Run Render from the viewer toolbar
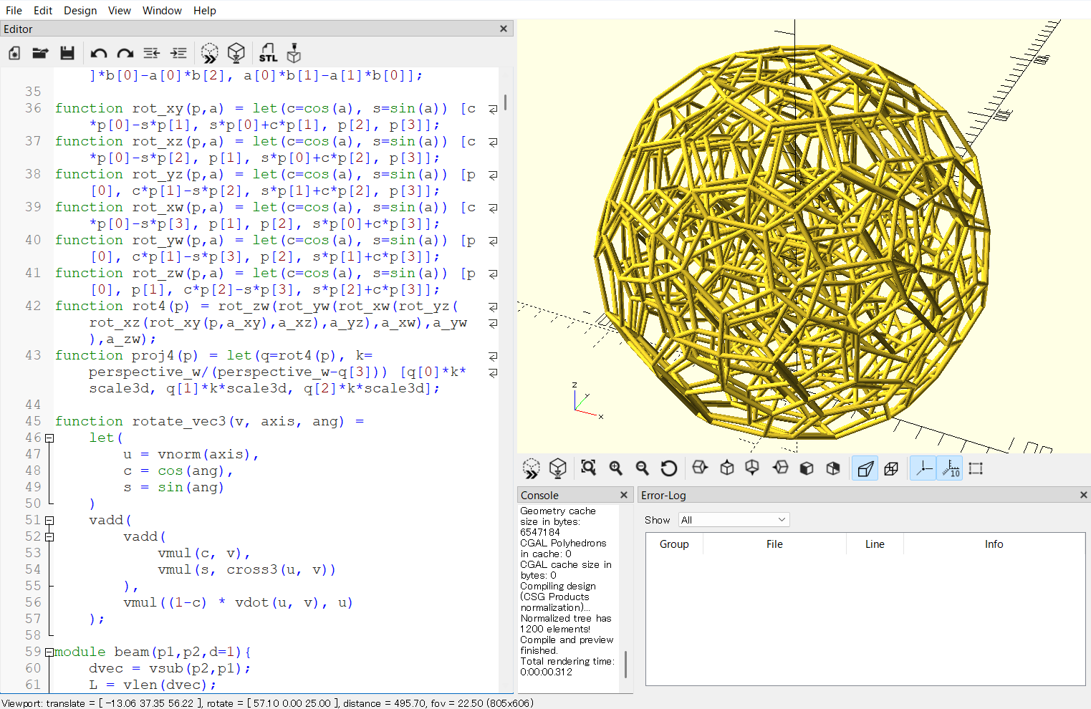This screenshot has height=709, width=1091. coord(558,468)
